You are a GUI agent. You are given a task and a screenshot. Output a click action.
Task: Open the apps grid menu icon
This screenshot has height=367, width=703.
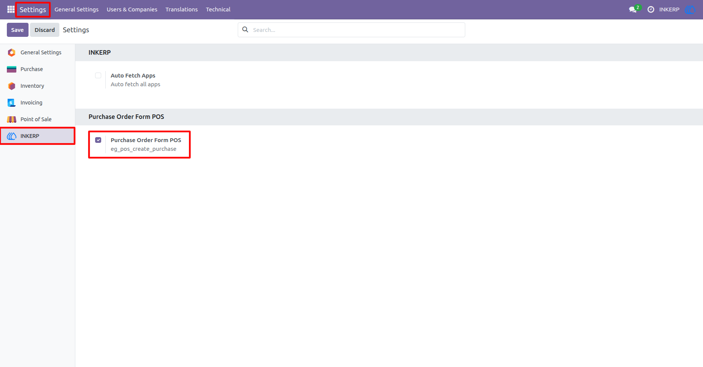coord(11,9)
